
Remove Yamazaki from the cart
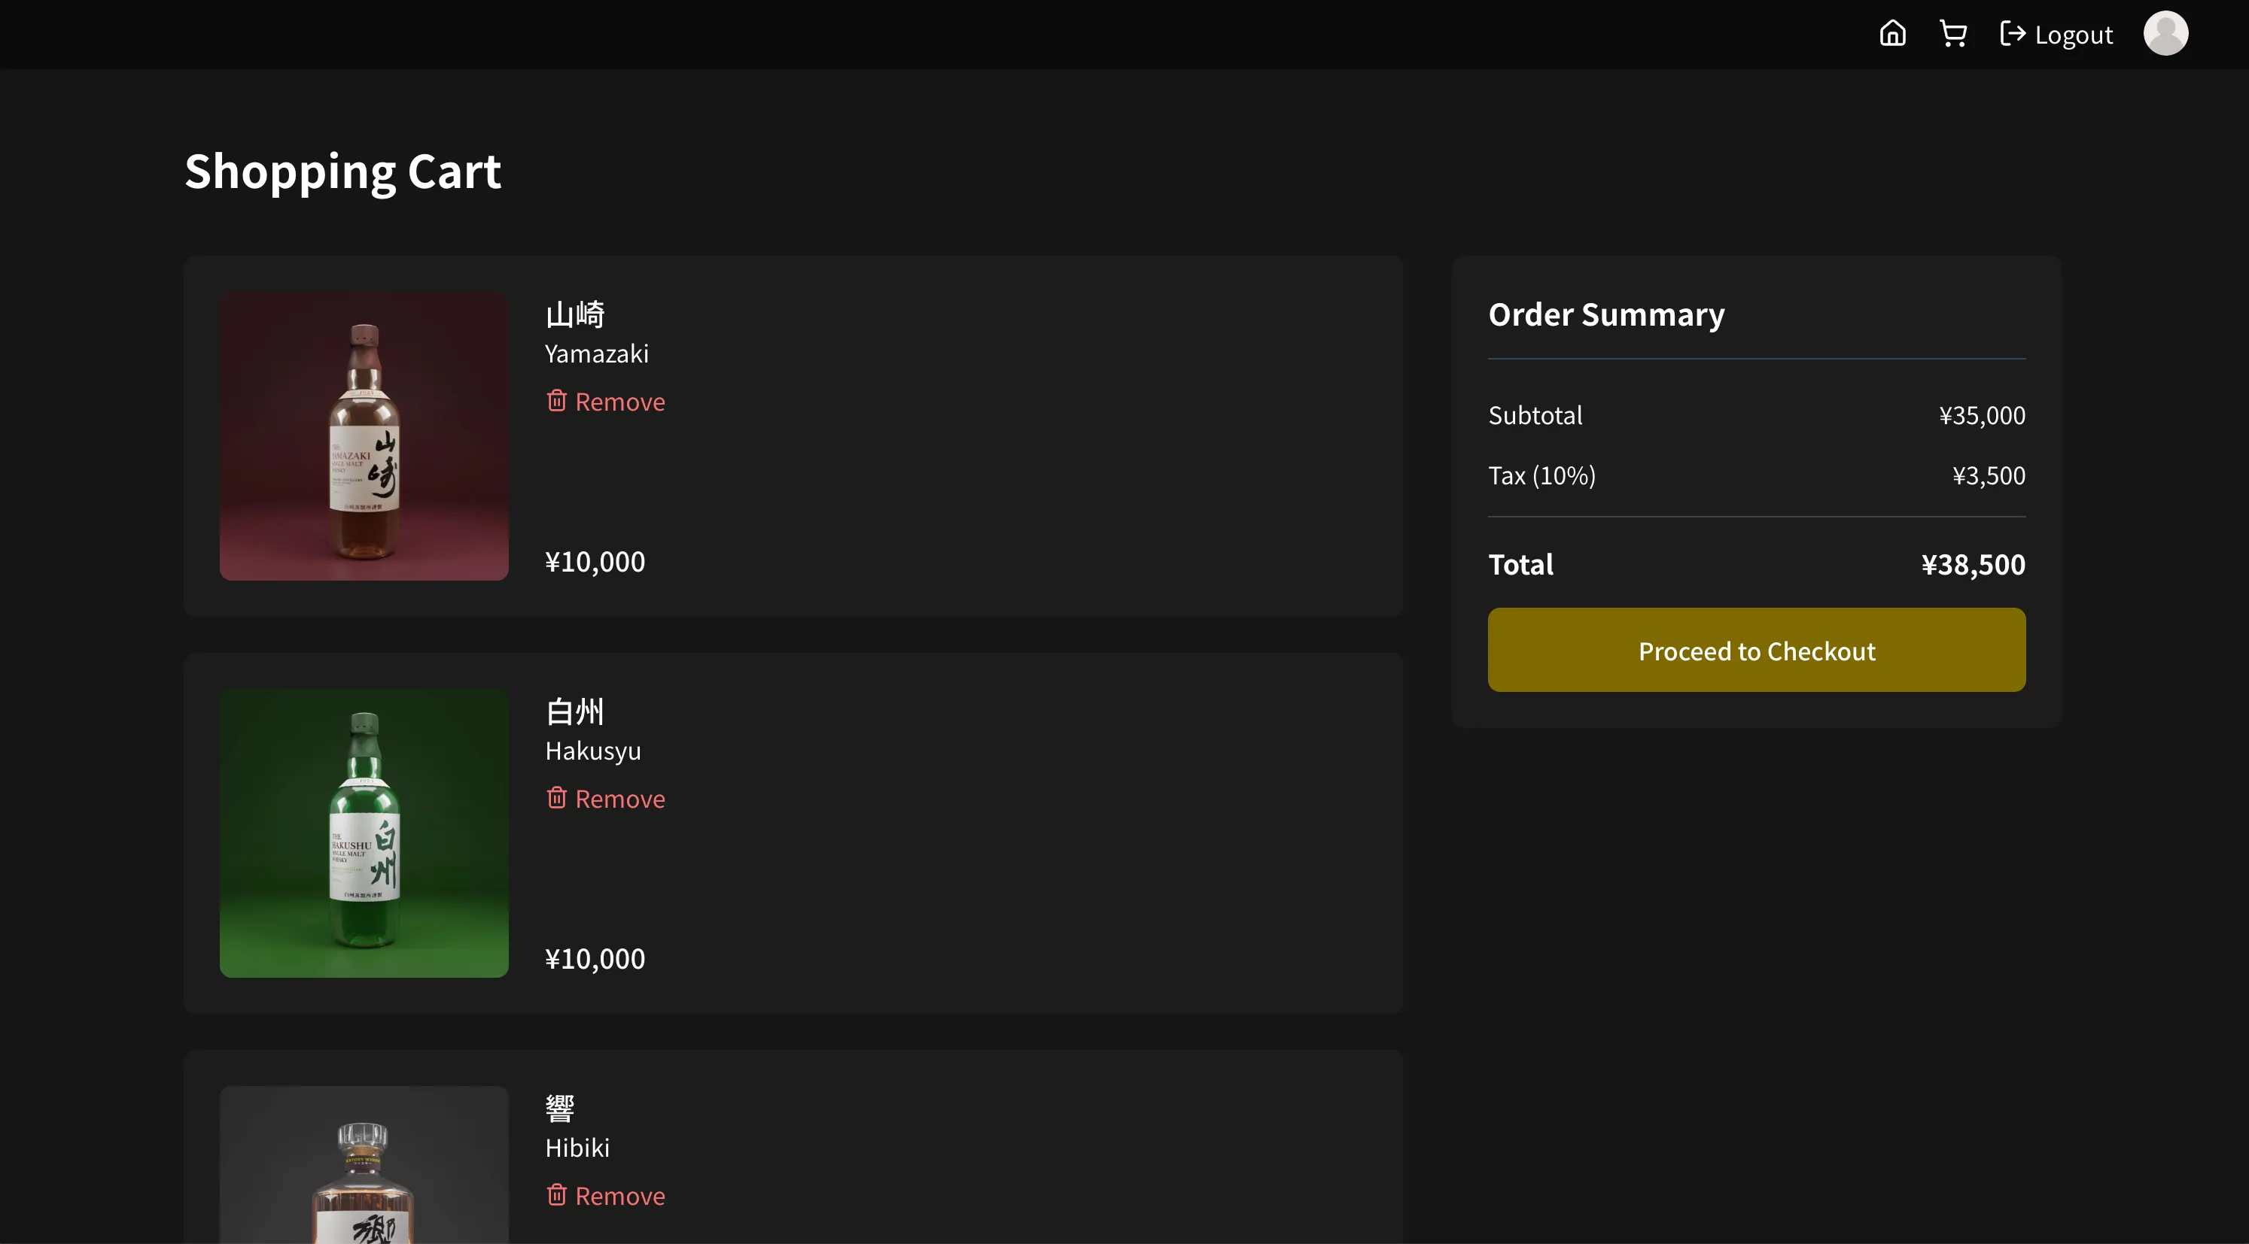point(620,402)
